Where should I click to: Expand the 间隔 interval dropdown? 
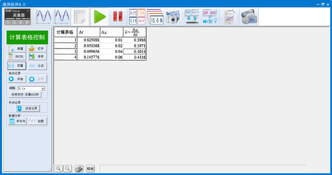point(43,88)
